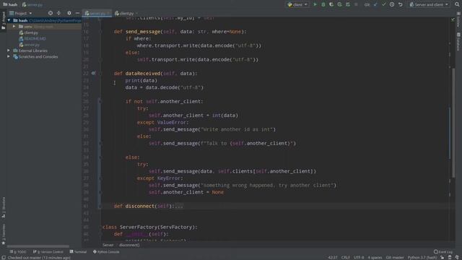Open the Server and client dropdown
This screenshot has width=462, height=260.
coord(429,4)
